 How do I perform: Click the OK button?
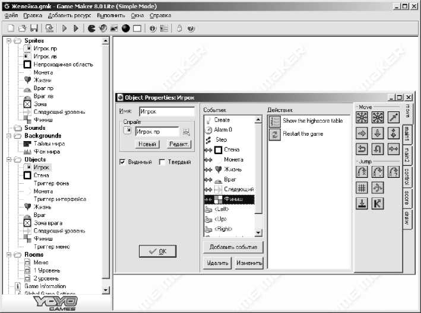click(157, 251)
